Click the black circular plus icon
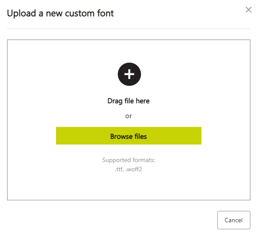This screenshot has width=257, height=235. pos(129,74)
